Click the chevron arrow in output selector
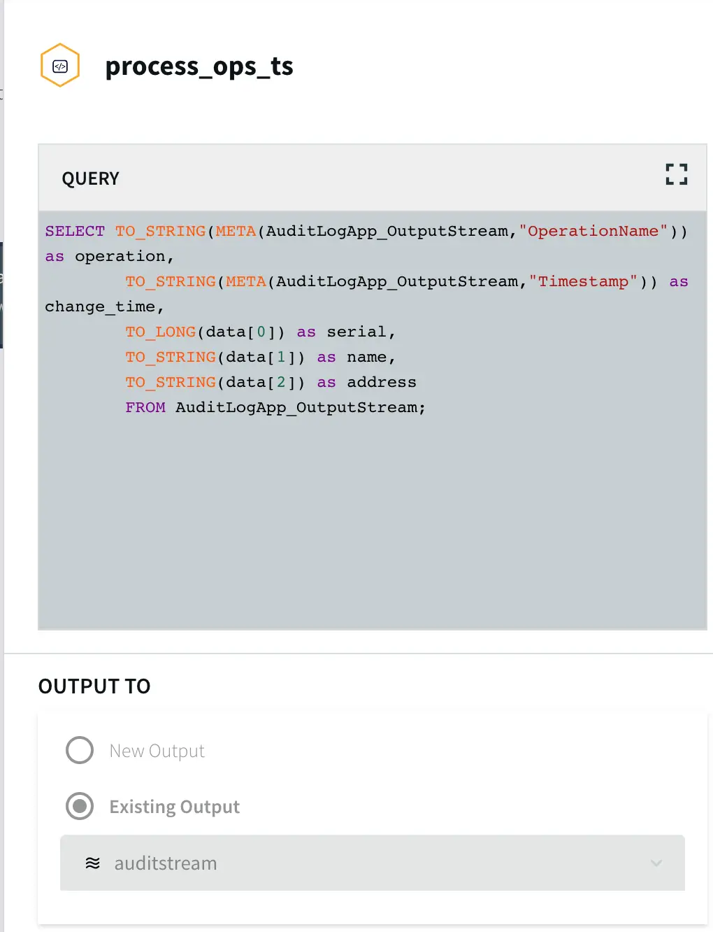Screen dimensions: 713x932 pyautogui.click(x=656, y=863)
